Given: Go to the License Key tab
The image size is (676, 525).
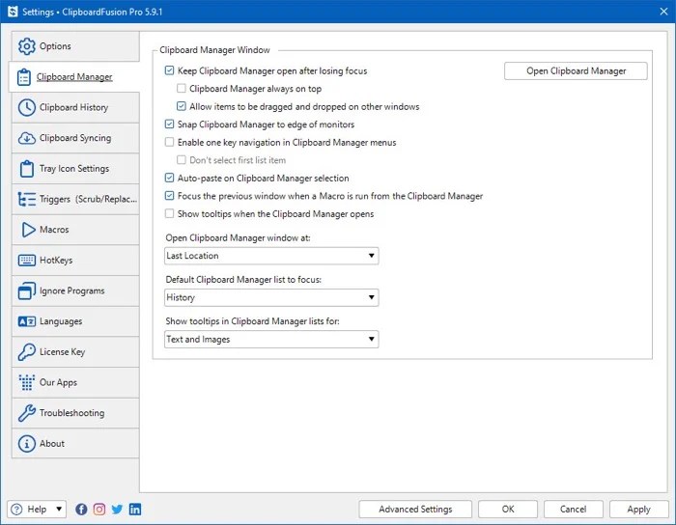Looking at the screenshot, I should click(x=75, y=352).
